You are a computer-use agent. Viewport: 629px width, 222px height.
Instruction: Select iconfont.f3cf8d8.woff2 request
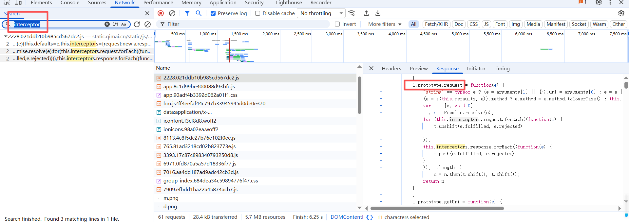click(256, 121)
